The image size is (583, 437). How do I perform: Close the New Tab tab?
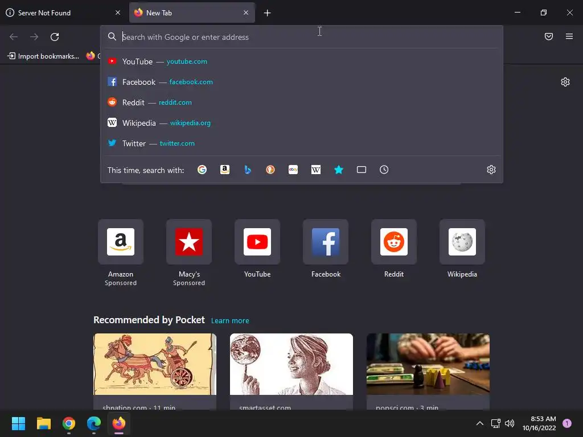click(246, 13)
